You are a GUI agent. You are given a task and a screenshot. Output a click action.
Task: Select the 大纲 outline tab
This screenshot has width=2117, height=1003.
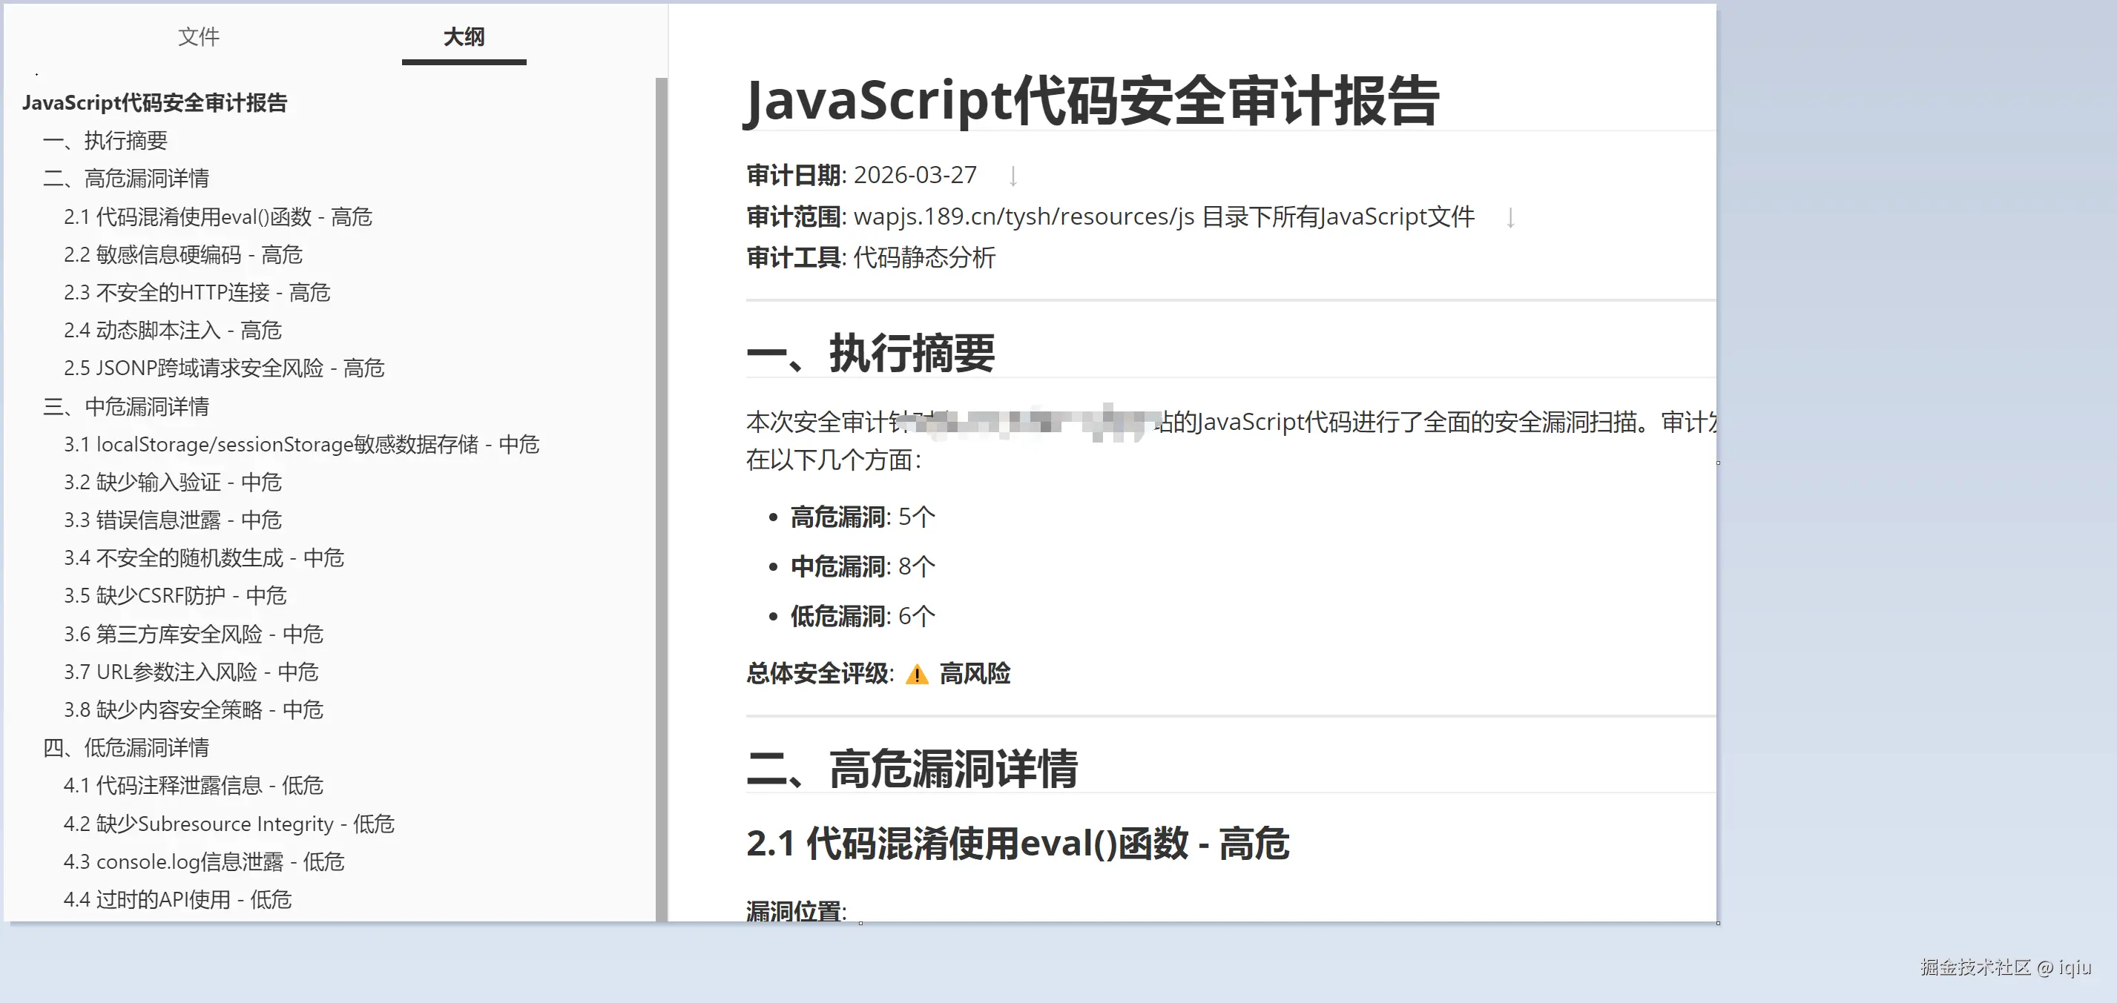[464, 37]
